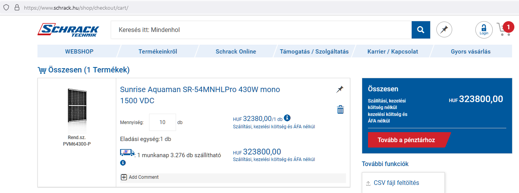Click the summary panel total HUF 323800,00
The width and height of the screenshot is (519, 193).
click(x=476, y=99)
